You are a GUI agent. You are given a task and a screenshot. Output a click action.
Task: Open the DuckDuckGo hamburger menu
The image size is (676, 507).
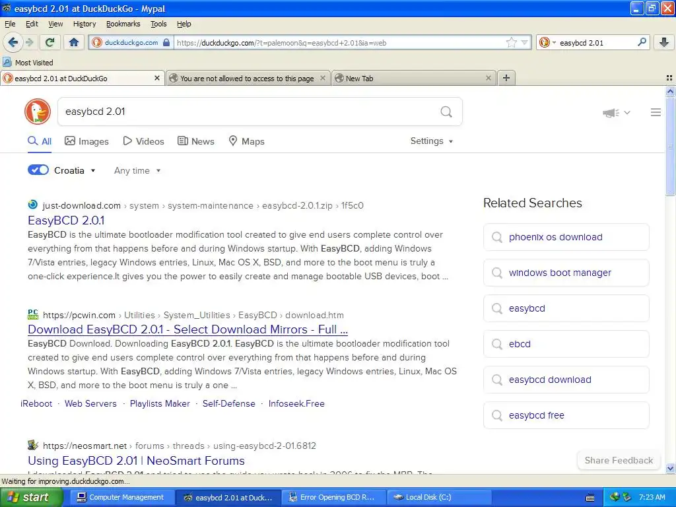click(656, 112)
